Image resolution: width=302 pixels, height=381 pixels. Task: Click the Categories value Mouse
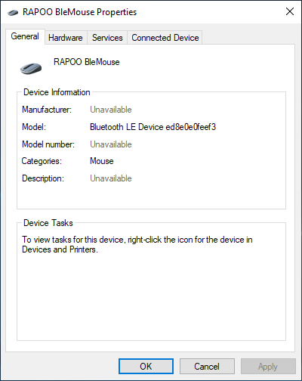(102, 161)
